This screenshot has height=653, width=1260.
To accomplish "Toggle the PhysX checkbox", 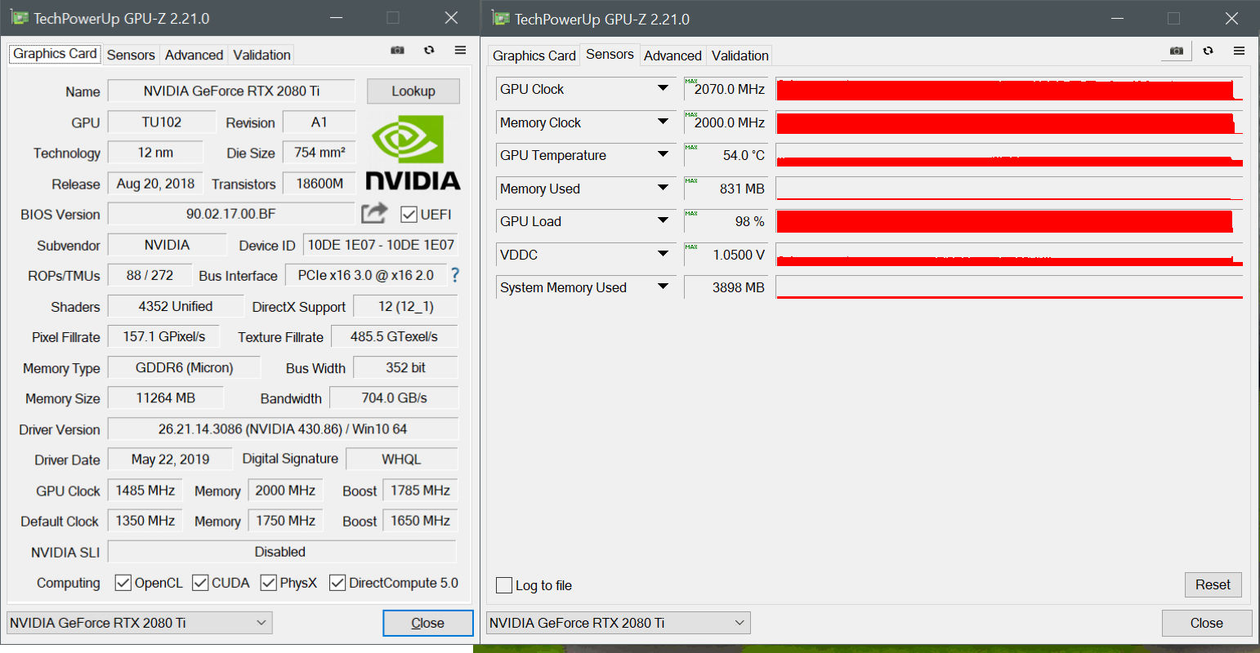I will click(268, 583).
